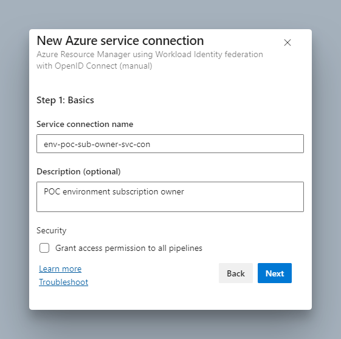The width and height of the screenshot is (341, 339).
Task: Open the Learn more link
Action: click(60, 269)
